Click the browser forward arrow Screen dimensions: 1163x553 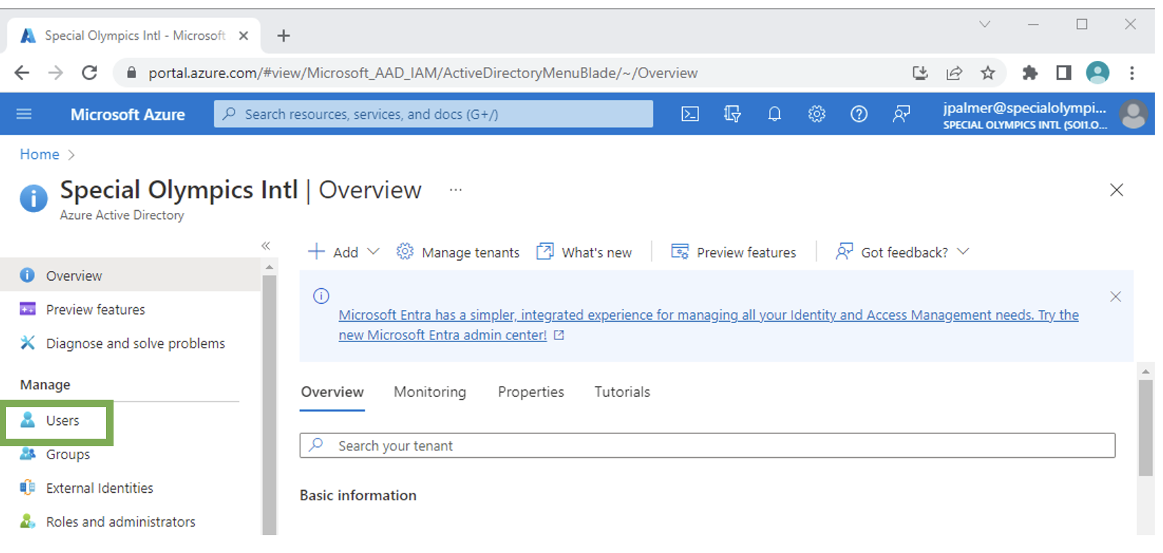pyautogui.click(x=55, y=73)
